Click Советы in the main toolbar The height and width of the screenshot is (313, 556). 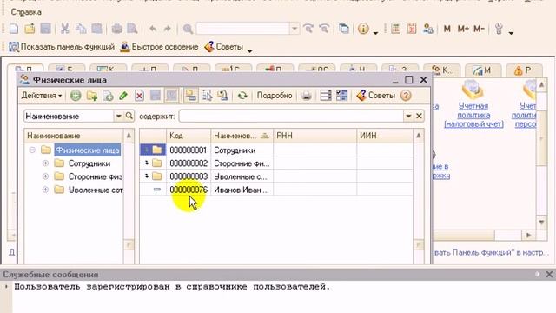coord(224,47)
